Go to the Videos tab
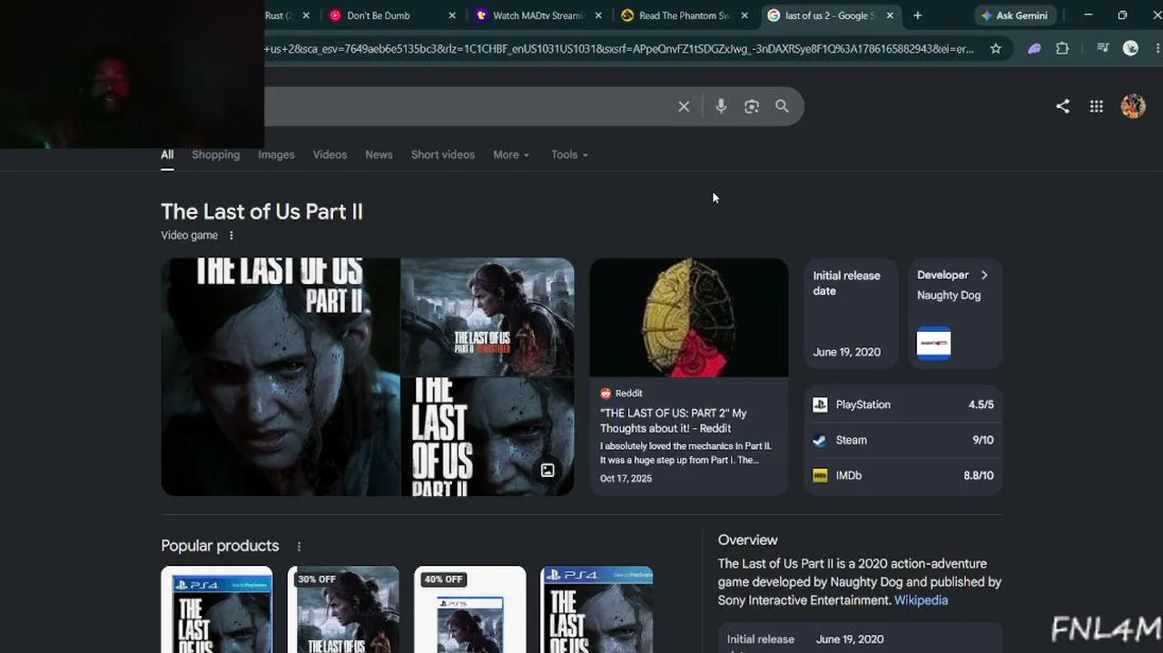 330,155
